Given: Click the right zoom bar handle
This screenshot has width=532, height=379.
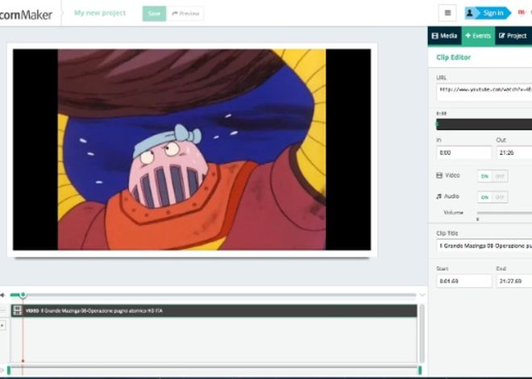Looking at the screenshot, I should pos(420,370).
